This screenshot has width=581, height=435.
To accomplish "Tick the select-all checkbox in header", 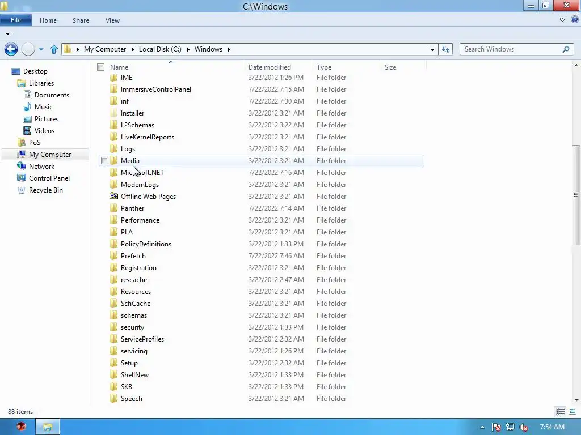I will [101, 67].
